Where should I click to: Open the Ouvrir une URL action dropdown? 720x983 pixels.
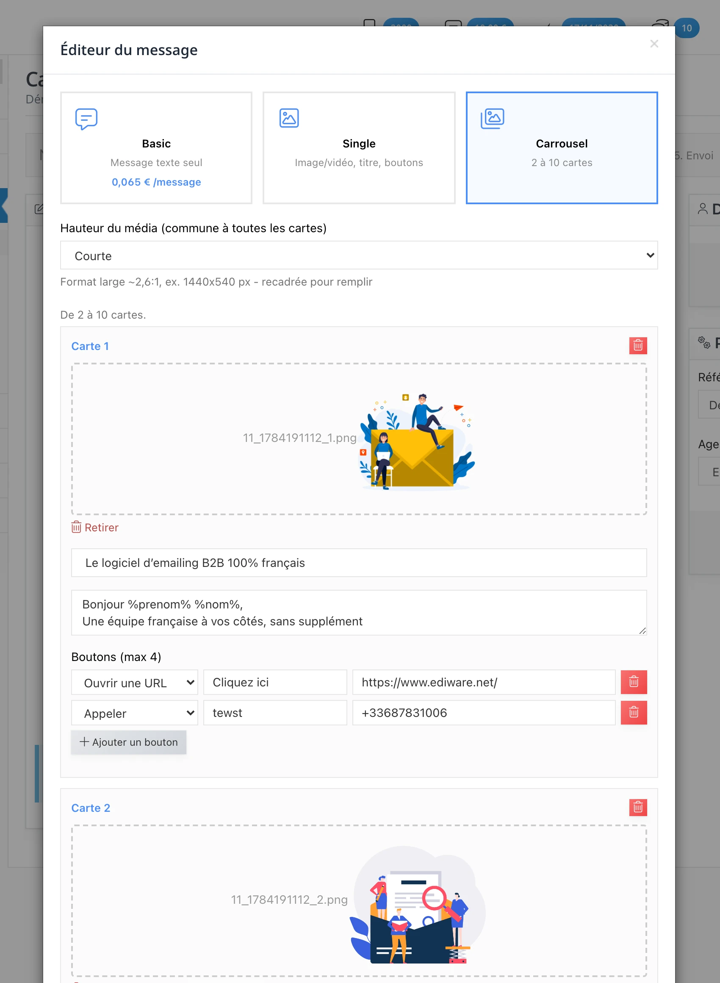click(134, 682)
